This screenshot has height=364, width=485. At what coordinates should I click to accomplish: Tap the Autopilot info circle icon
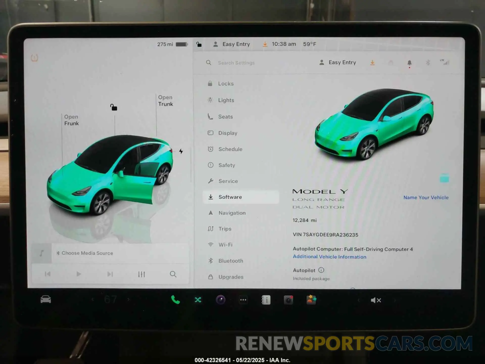click(321, 270)
